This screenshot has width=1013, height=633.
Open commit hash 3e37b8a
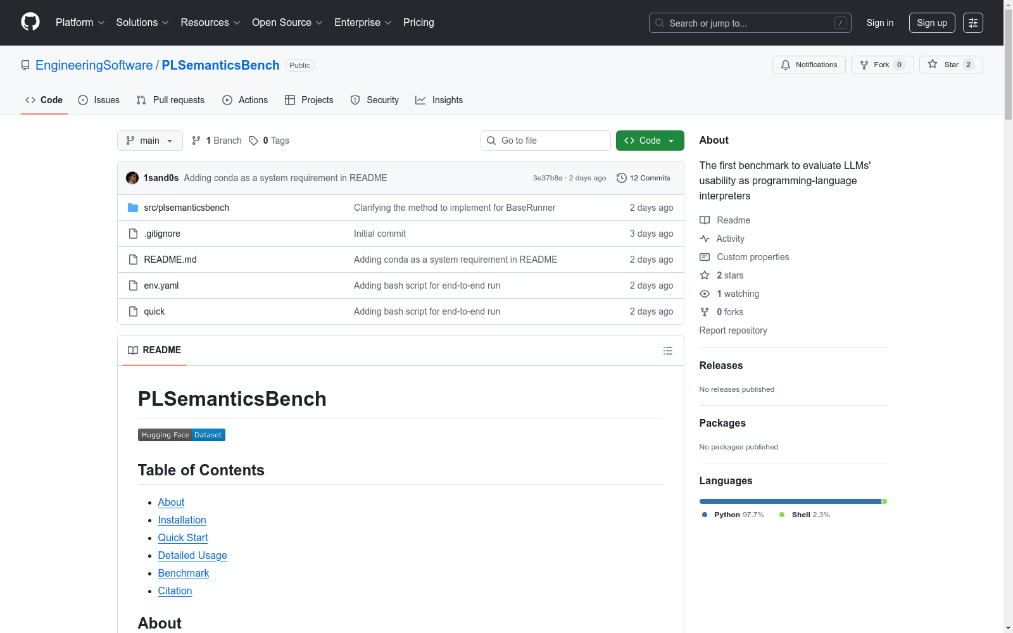pyautogui.click(x=548, y=178)
